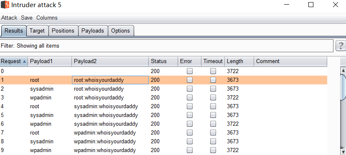
Task: Sort by the Payload2 column header
Action: 110,61
